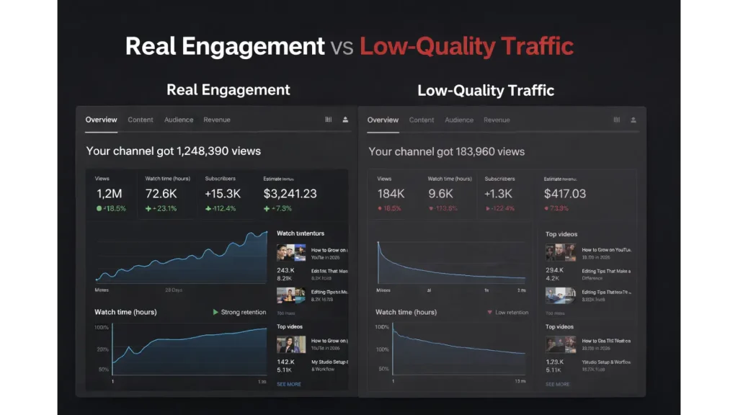Click the user profile icon in Real Engagement panel
The height and width of the screenshot is (415, 738).
click(345, 120)
